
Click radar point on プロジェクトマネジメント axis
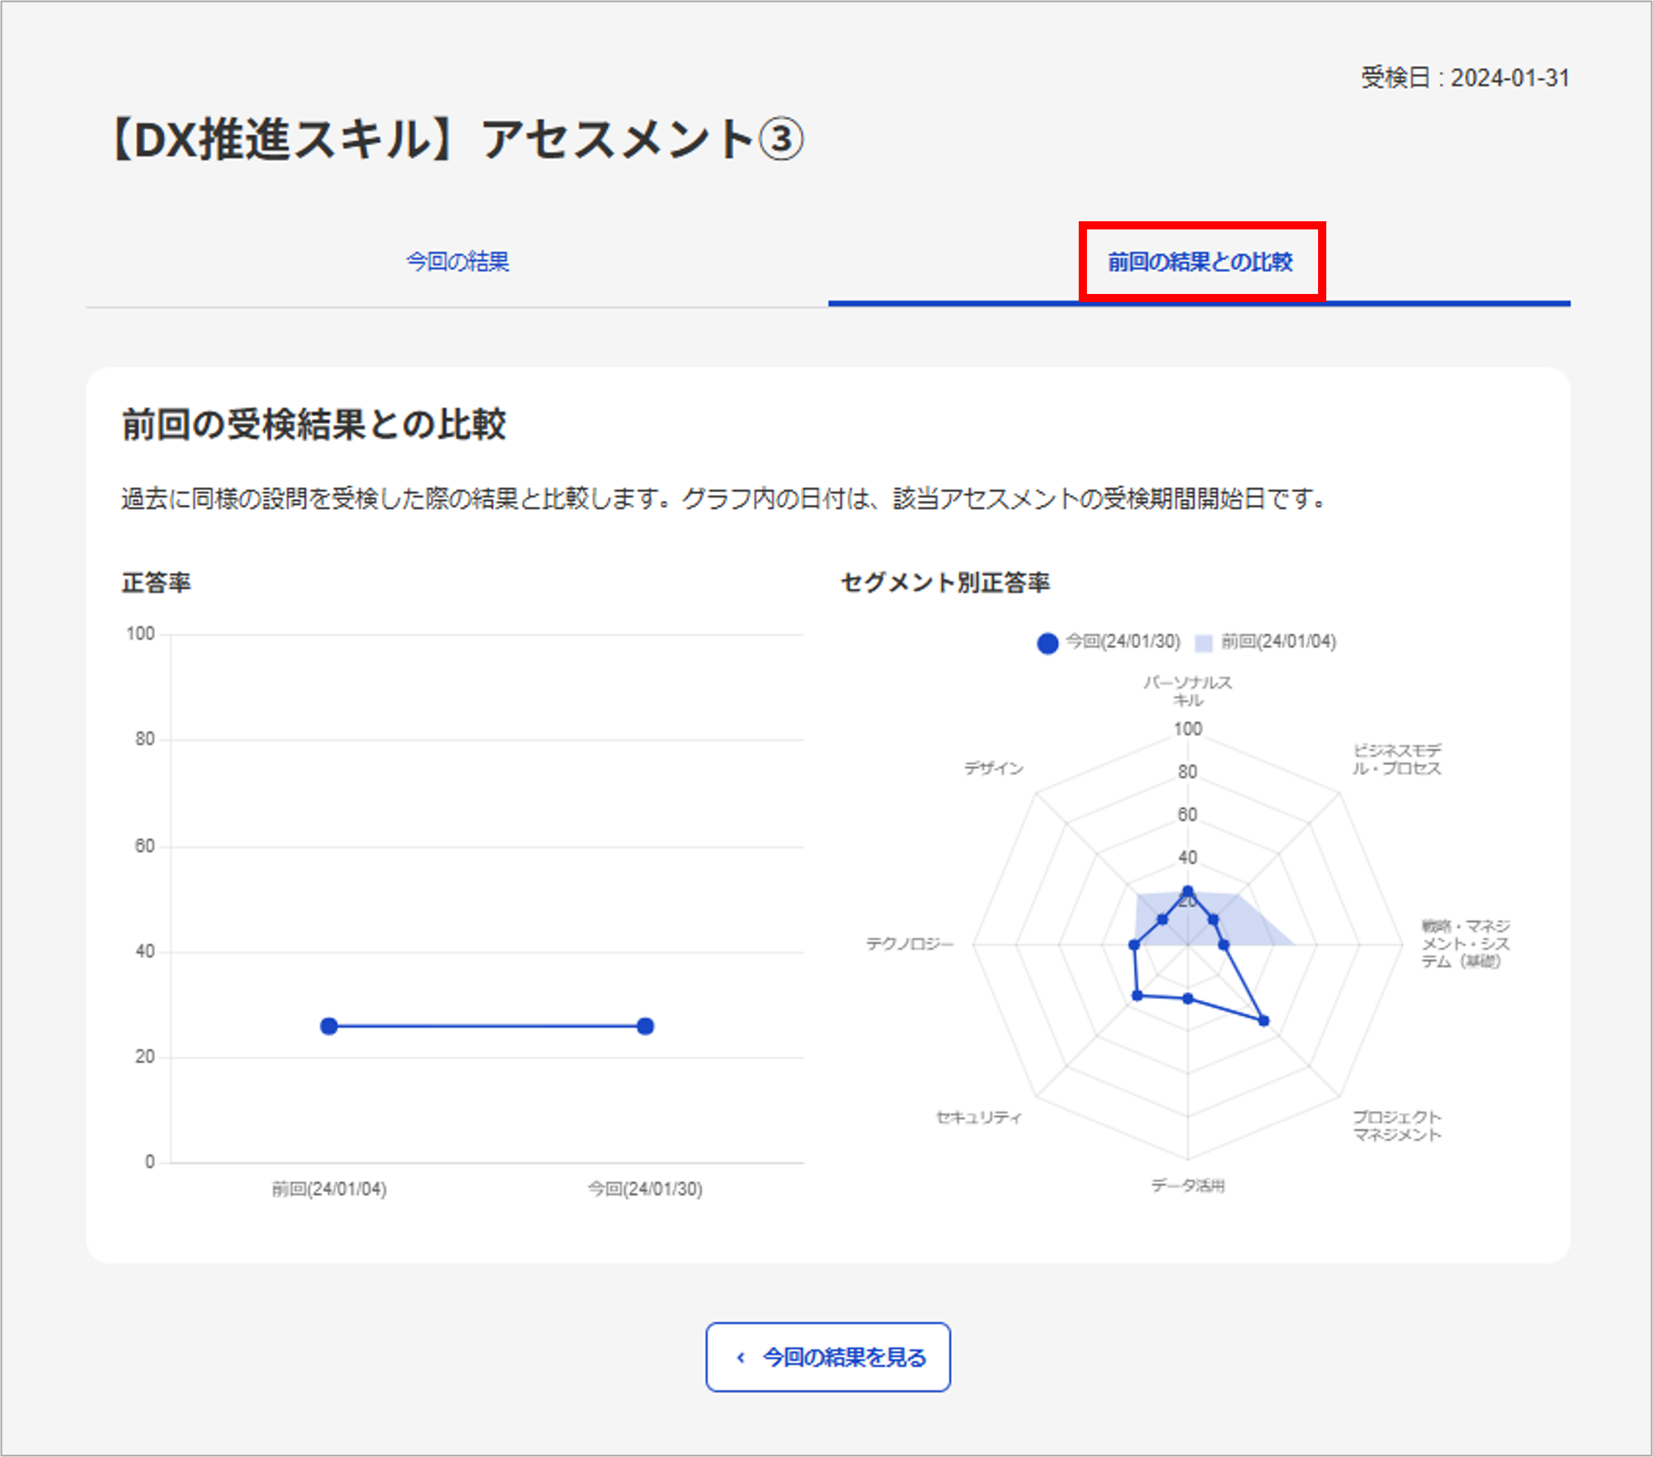click(1264, 1021)
